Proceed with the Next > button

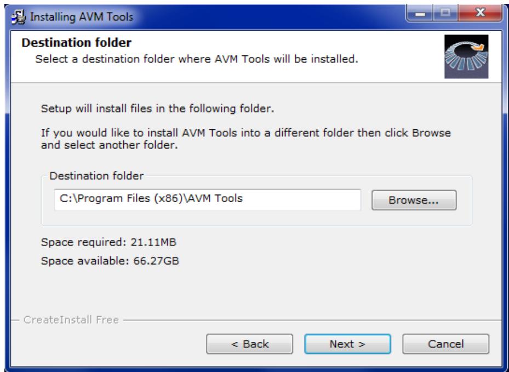click(x=348, y=344)
